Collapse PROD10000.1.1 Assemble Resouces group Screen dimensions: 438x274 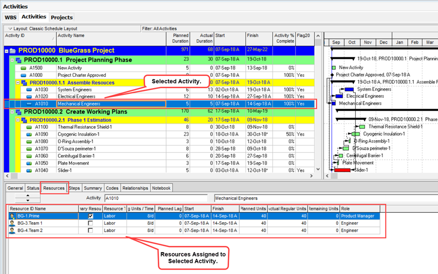(x=18, y=83)
